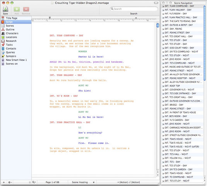207x186 pixels.
Task: Click the right margin marker on the ruler
Action: pos(136,18)
